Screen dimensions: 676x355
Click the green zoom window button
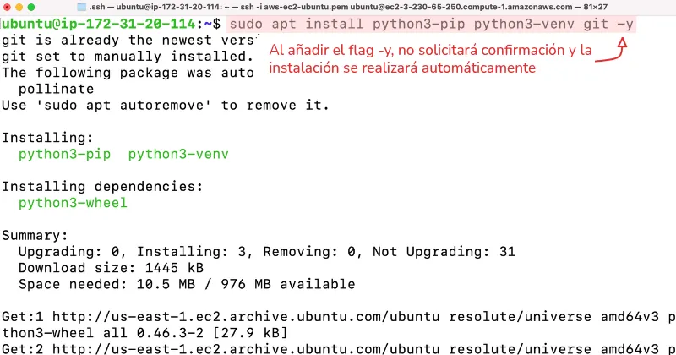[x=31, y=7]
